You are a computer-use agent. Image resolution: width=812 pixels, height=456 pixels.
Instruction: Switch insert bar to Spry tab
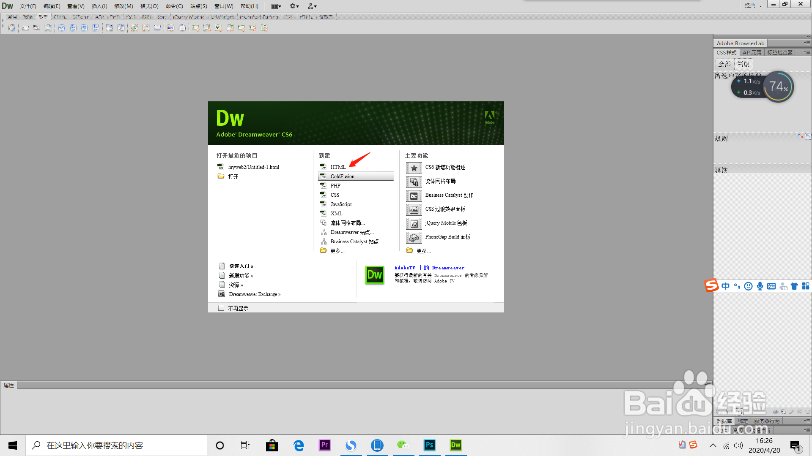point(162,17)
